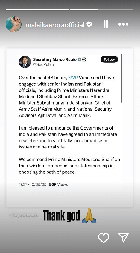This screenshot has height=253, width=140.
Task: Open the malaikaaroraofficial username
Action: 55,25
